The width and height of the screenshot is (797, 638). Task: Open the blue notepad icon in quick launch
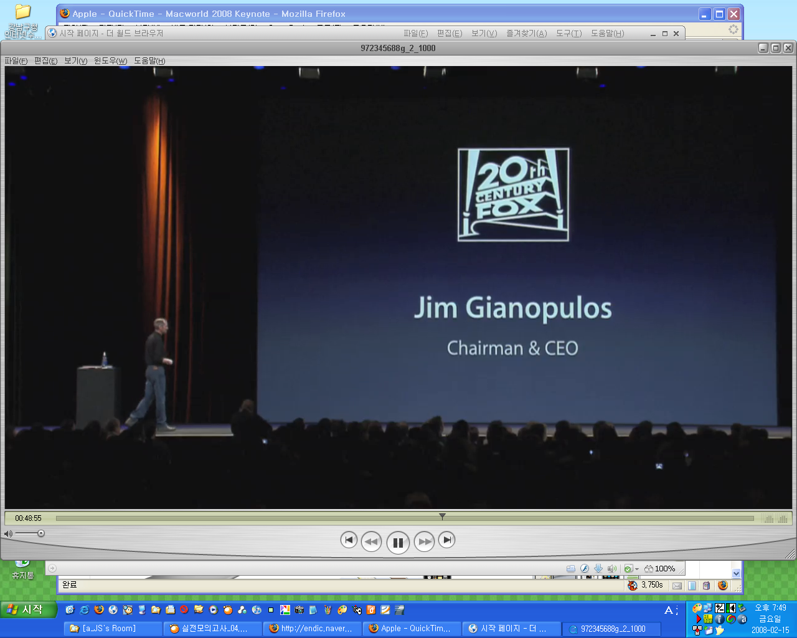tap(313, 610)
